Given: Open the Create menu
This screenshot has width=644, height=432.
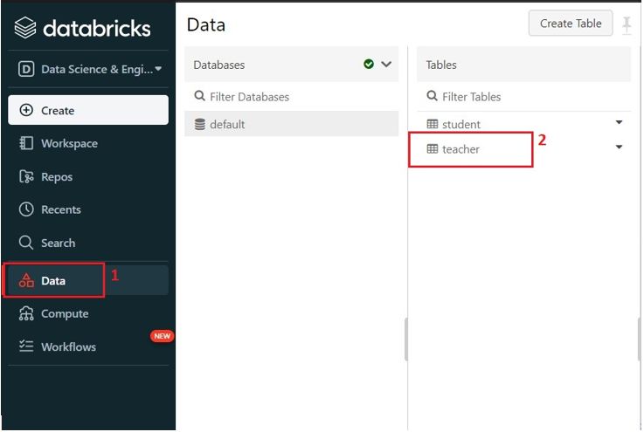Looking at the screenshot, I should (88, 110).
